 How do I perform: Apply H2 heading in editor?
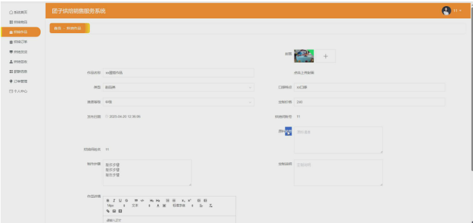pyautogui.click(x=158, y=200)
